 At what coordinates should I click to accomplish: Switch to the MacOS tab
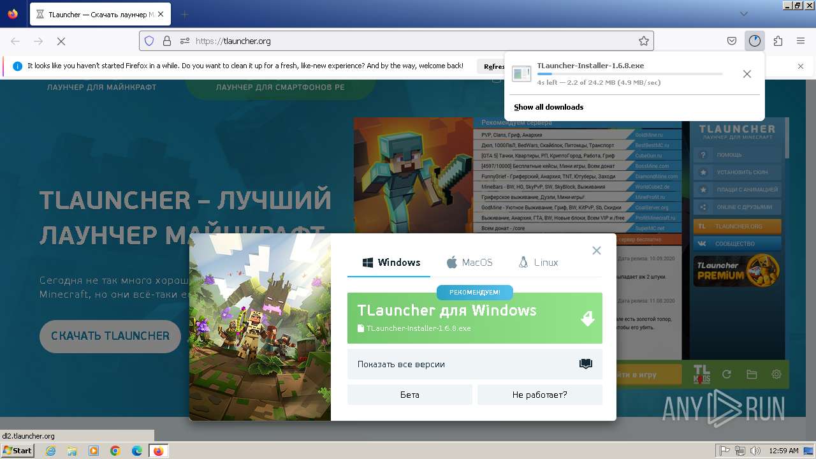click(x=470, y=262)
